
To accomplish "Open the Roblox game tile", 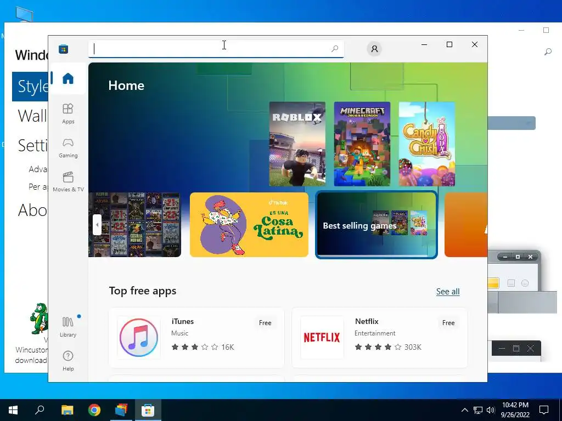I will [x=297, y=144].
